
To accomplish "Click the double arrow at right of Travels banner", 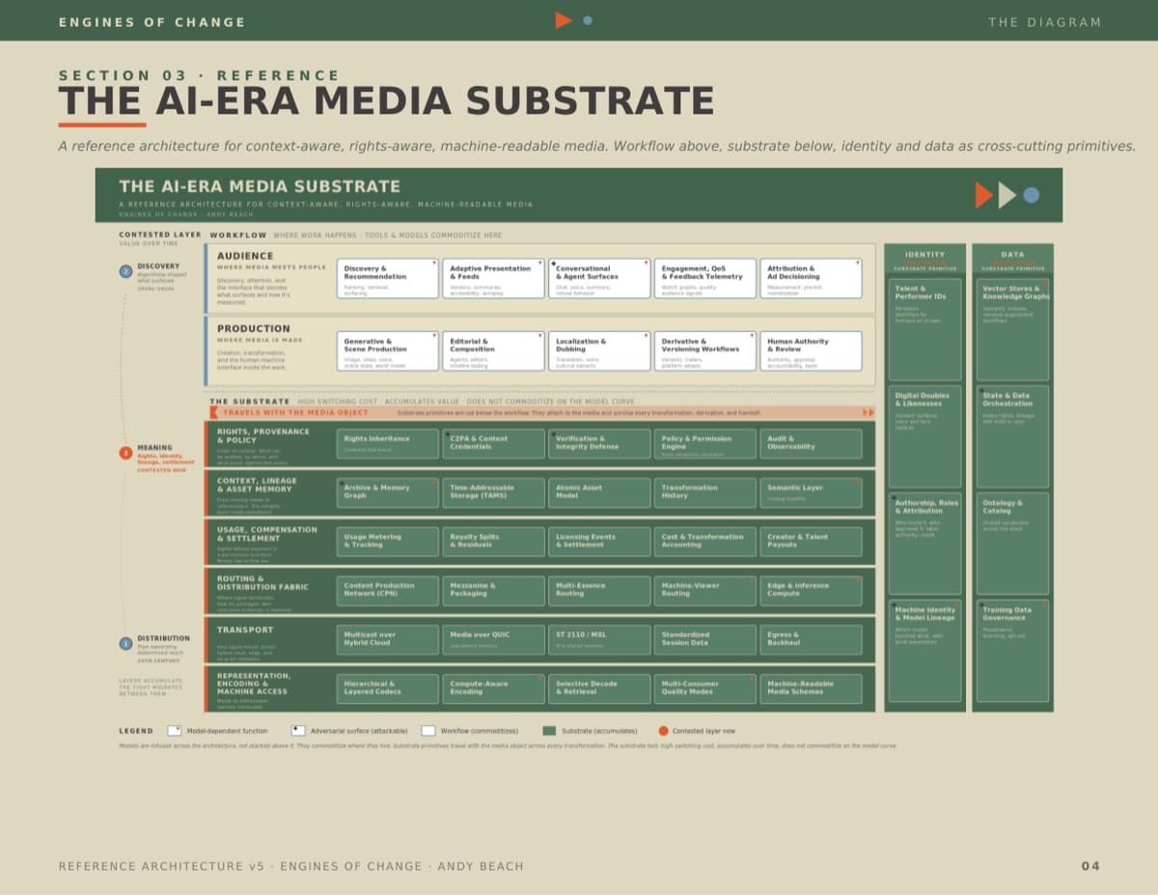I will point(868,412).
